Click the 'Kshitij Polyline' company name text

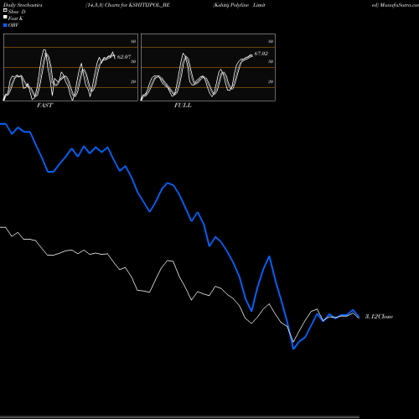(x=231, y=5)
